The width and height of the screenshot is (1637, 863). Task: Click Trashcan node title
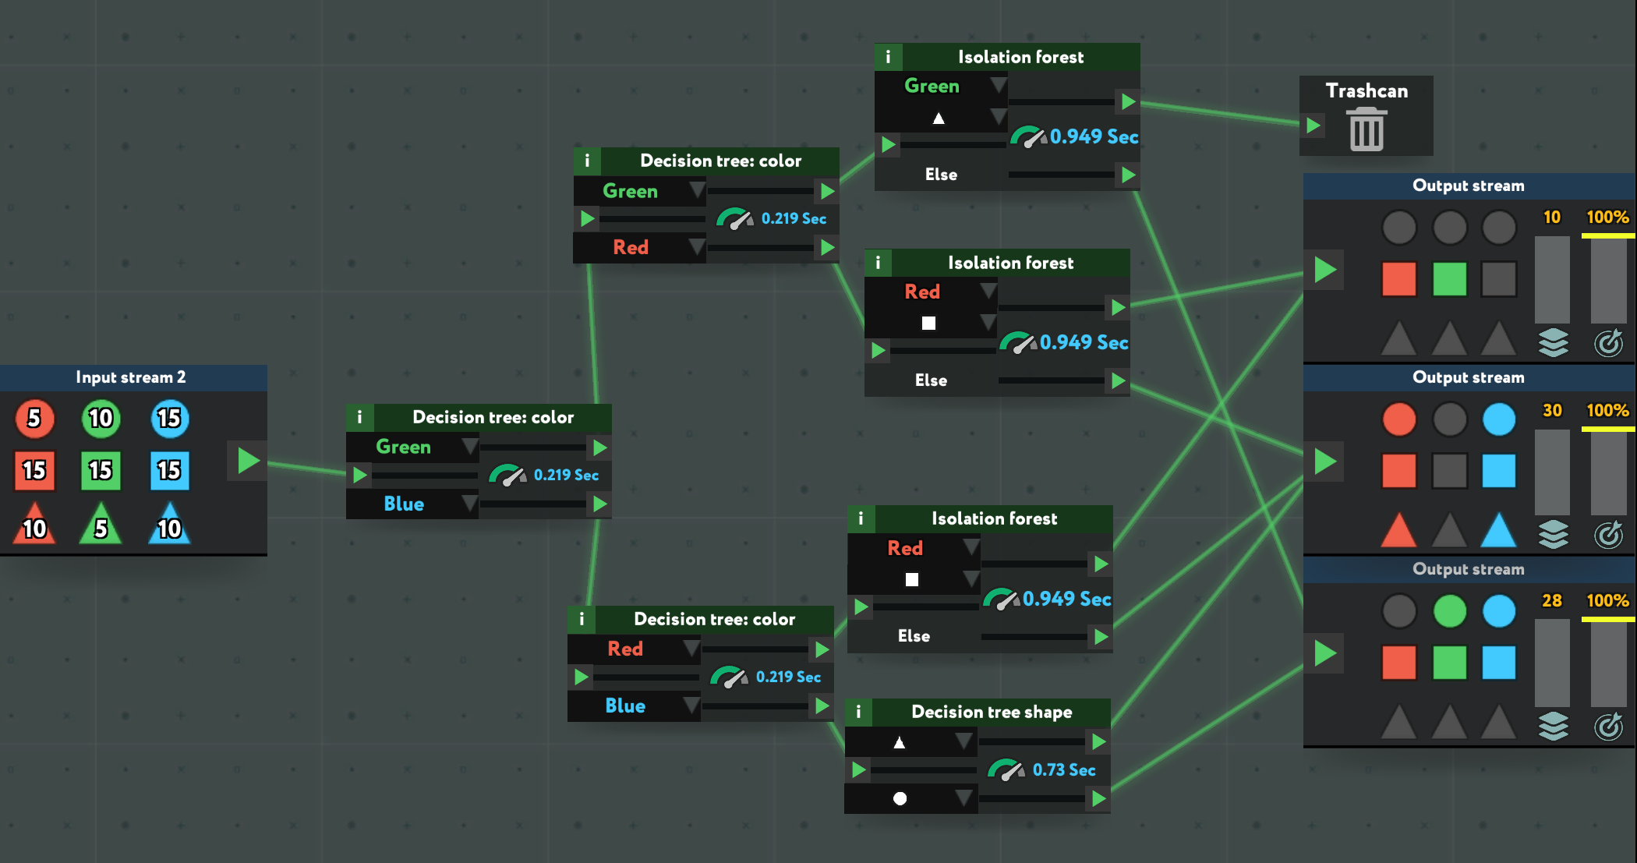point(1367,91)
